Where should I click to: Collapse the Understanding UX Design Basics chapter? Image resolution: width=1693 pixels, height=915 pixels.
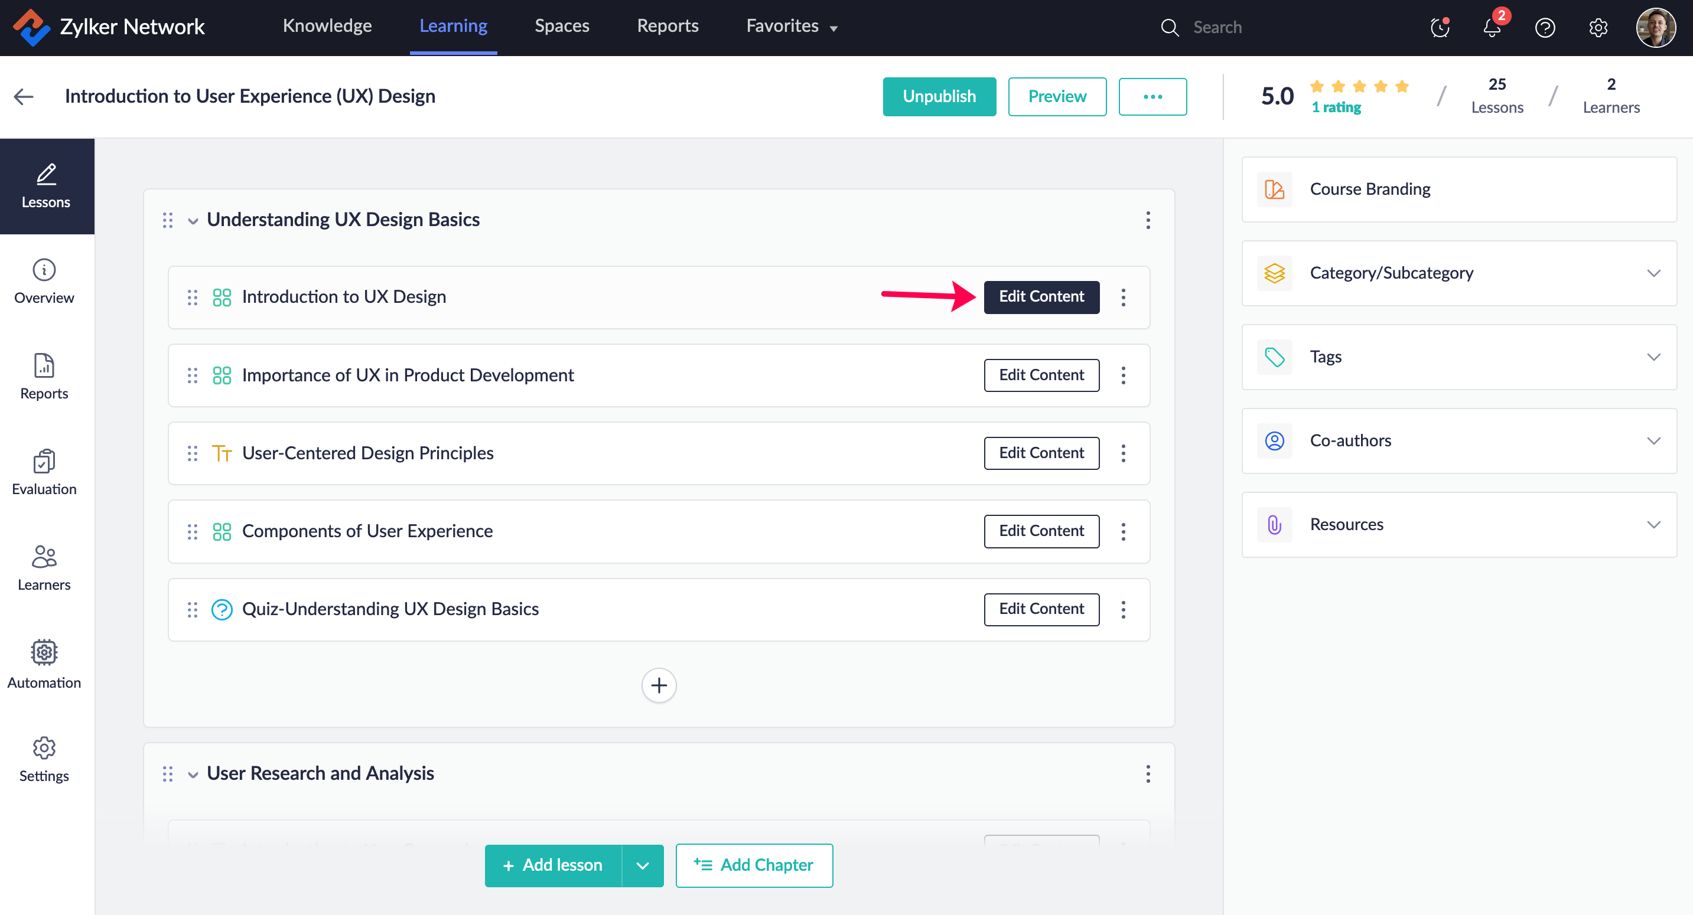tap(193, 221)
